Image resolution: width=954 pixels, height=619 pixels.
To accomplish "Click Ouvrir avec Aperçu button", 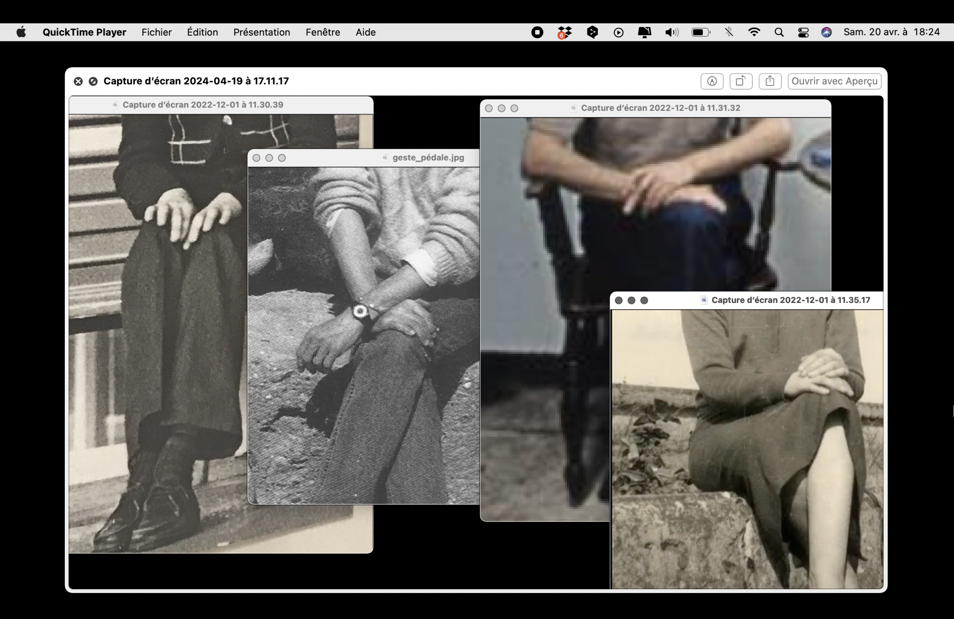I will point(834,81).
